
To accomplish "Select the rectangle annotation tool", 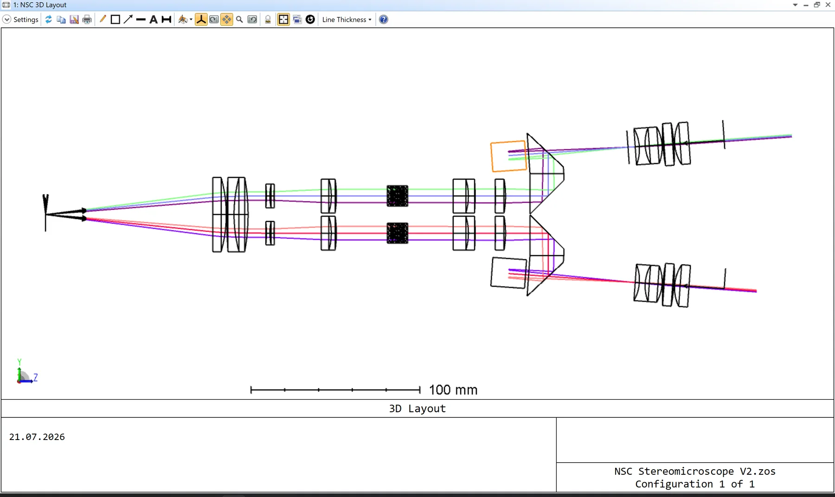I will point(116,19).
